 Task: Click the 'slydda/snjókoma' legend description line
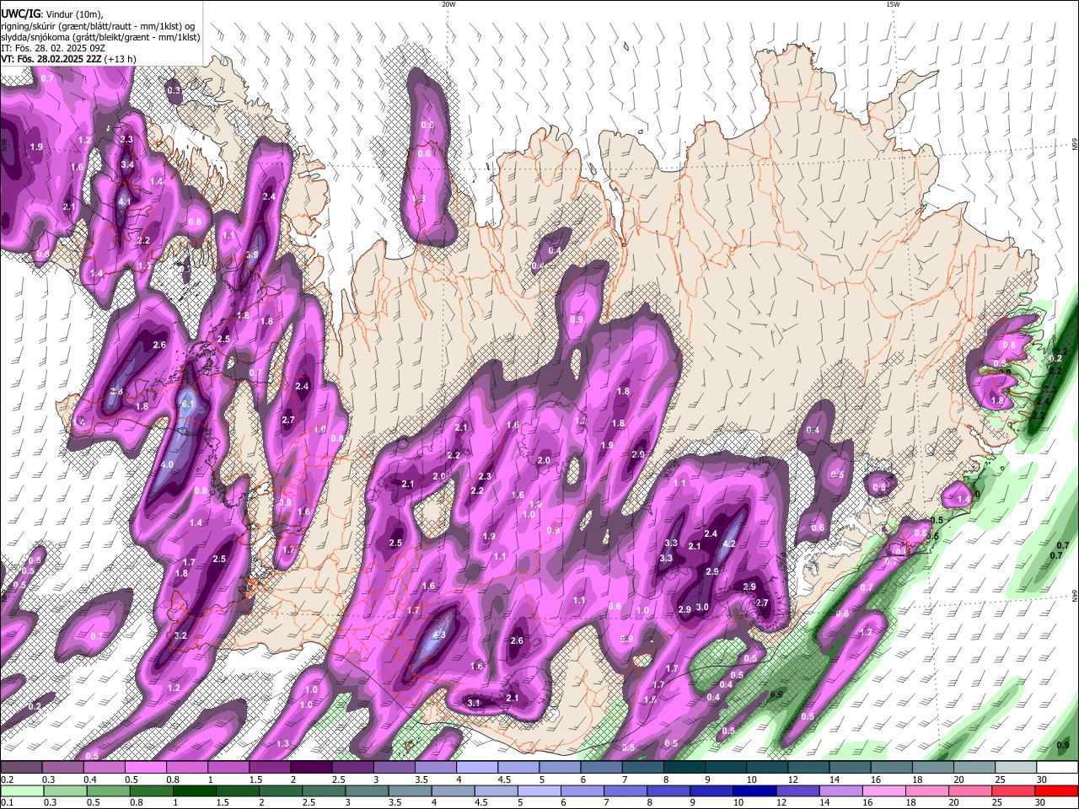click(x=100, y=37)
